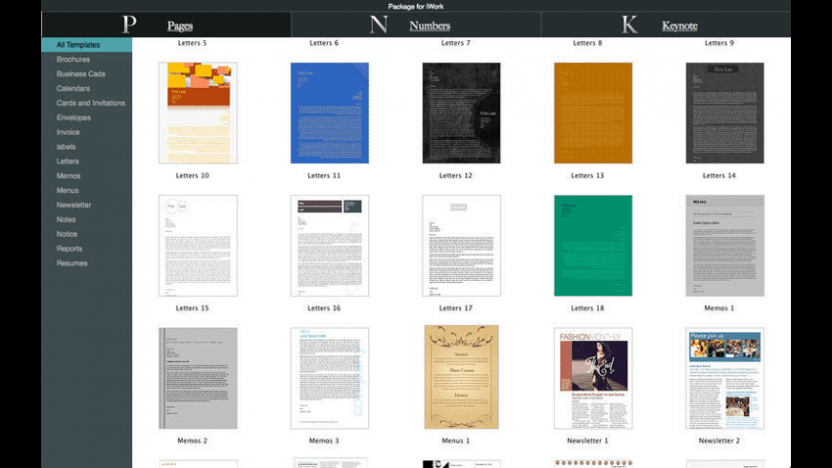Select the Notice category
The width and height of the screenshot is (832, 468).
coord(67,234)
